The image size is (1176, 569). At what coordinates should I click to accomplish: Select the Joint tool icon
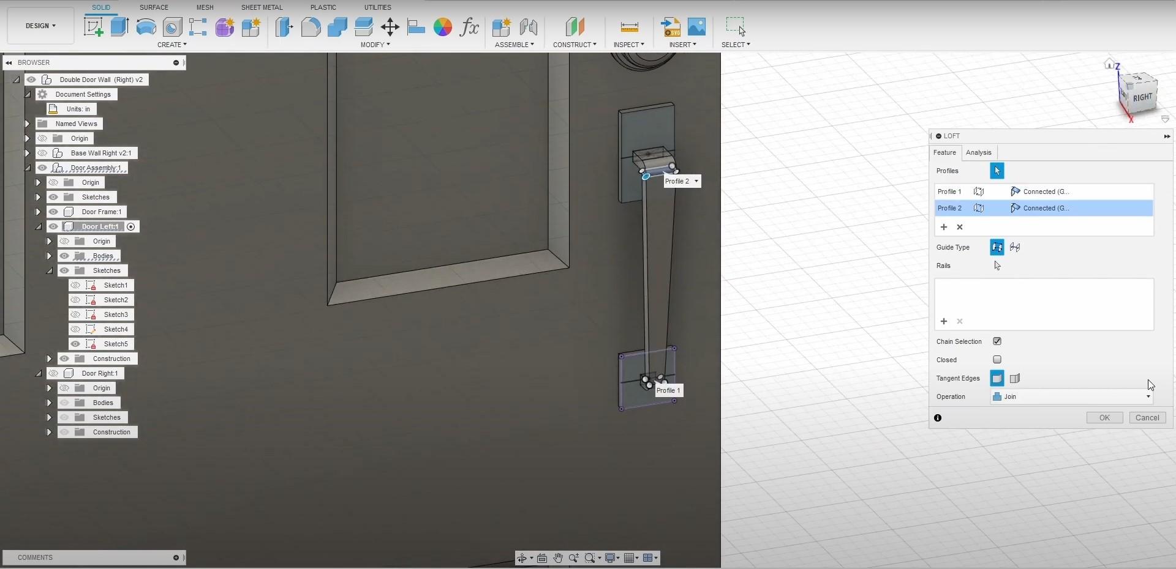[528, 27]
